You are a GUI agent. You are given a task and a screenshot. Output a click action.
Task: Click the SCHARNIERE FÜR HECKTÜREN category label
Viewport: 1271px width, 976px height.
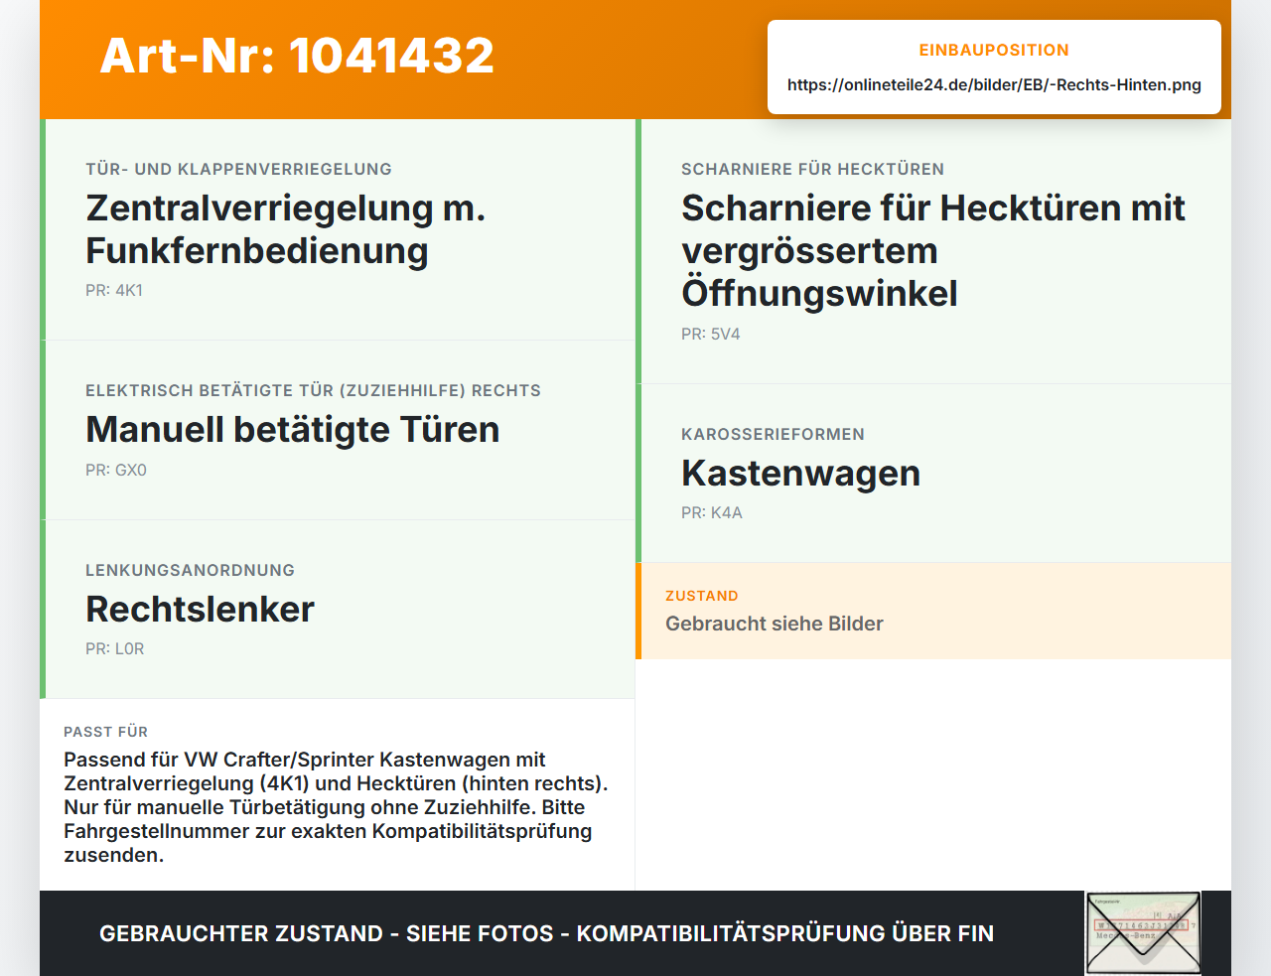click(812, 169)
